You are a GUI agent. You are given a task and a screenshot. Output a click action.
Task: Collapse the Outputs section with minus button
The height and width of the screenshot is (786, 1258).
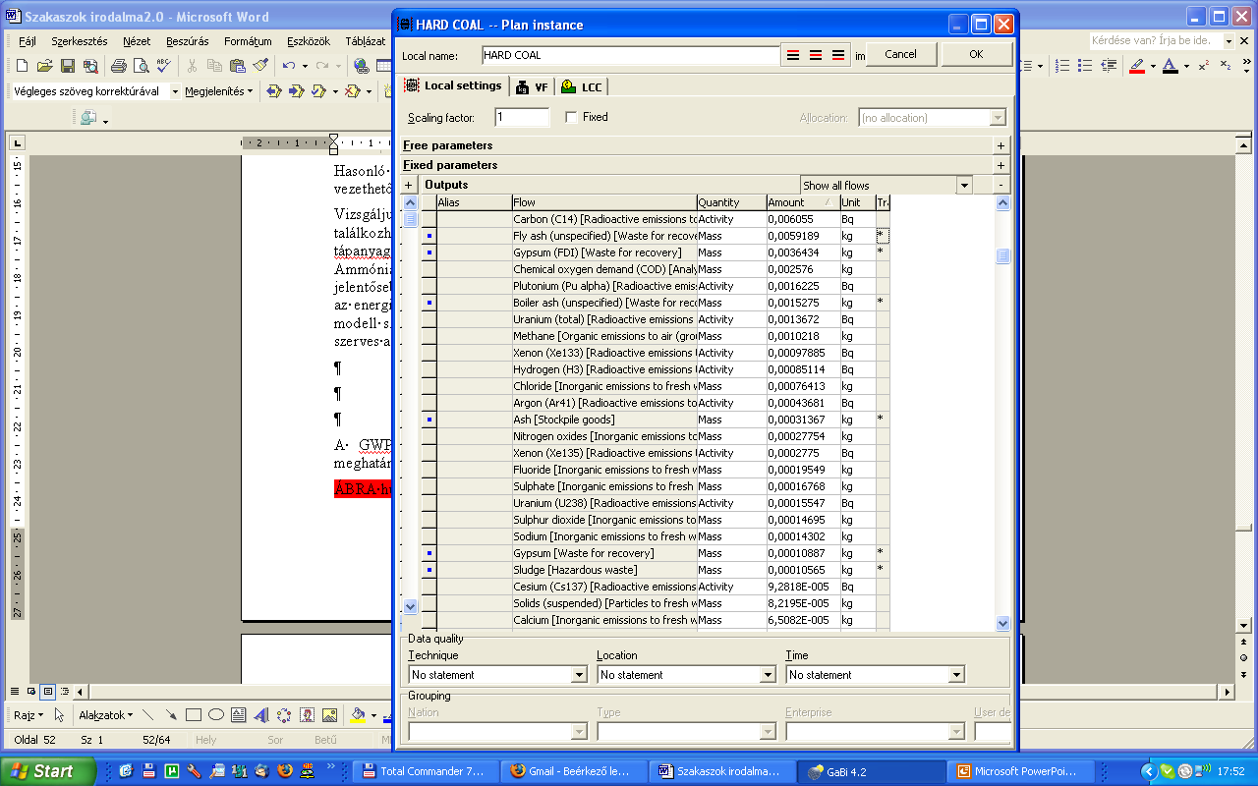1001,185
